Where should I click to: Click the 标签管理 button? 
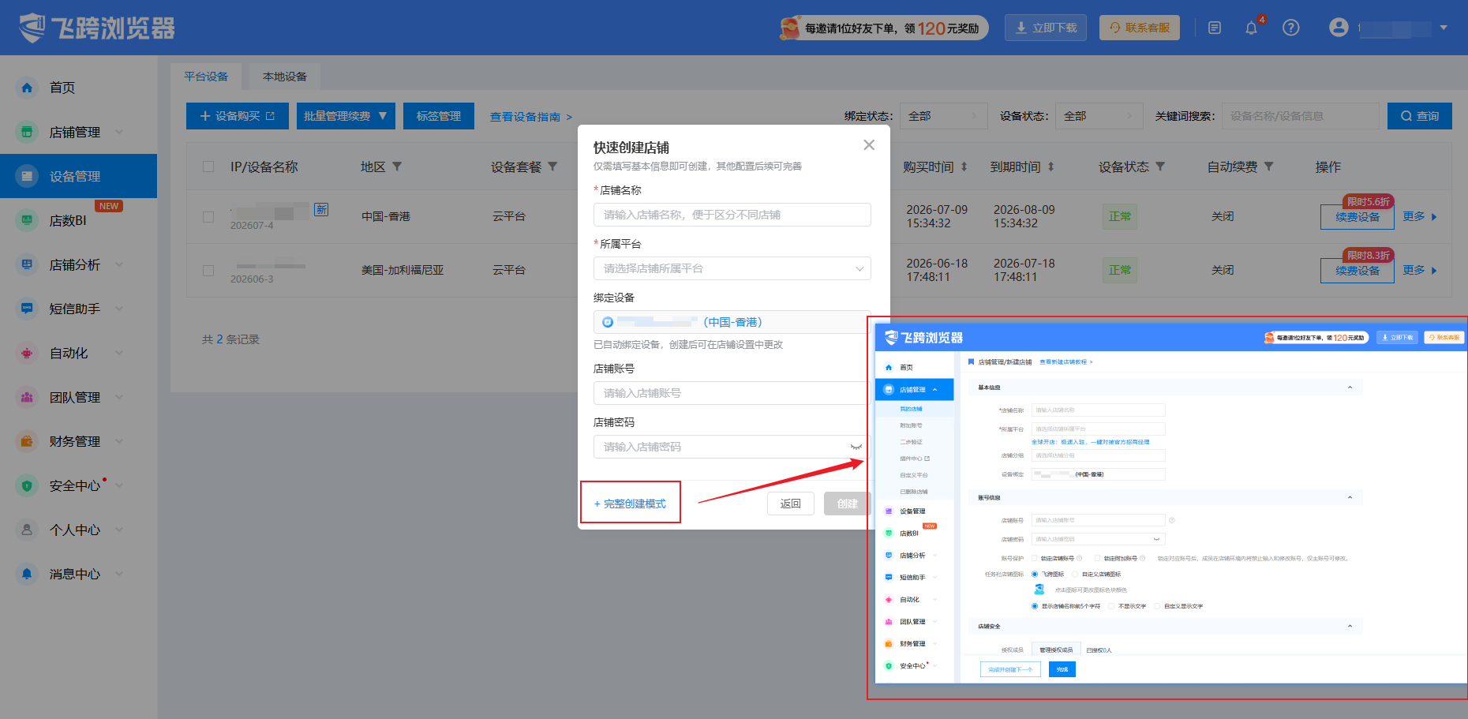point(439,116)
